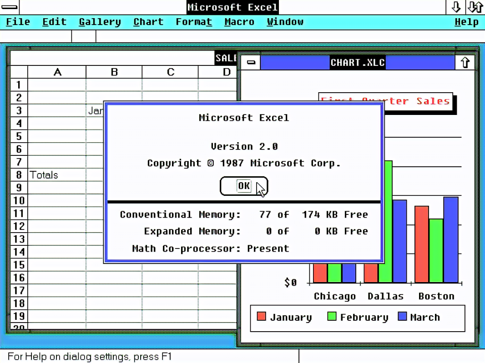Click the green February legend swatch
The height and width of the screenshot is (363, 485).
tap(331, 317)
